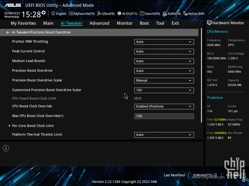The height and width of the screenshot is (186, 249).
Task: Click the Hardware Monitor display icon
Action: [x=209, y=23]
